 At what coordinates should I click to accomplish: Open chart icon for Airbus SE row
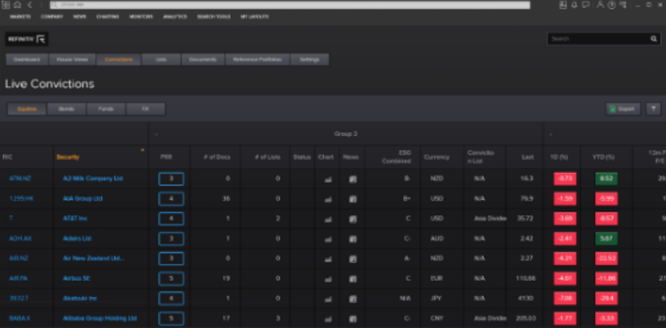[326, 279]
